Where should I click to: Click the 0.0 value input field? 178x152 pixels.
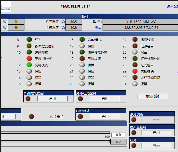pyautogui.click(x=118, y=135)
